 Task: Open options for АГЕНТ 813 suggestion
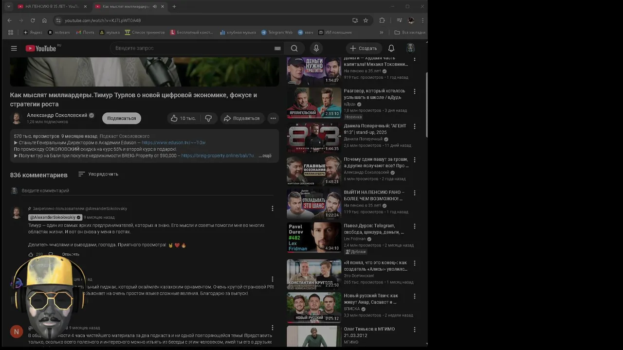click(x=415, y=126)
